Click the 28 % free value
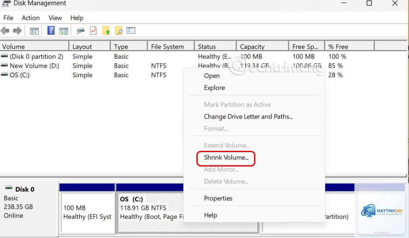 tap(335, 75)
